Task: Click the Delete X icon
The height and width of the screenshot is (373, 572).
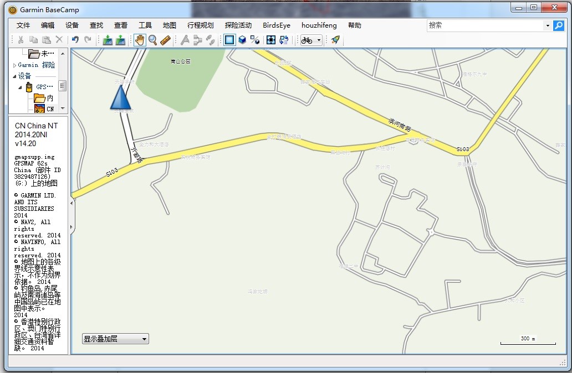Action: click(x=59, y=40)
